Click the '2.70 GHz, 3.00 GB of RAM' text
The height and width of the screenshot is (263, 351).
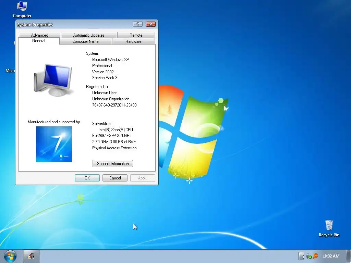click(114, 141)
